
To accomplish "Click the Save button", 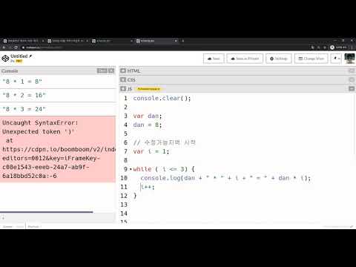I will 214,59.
